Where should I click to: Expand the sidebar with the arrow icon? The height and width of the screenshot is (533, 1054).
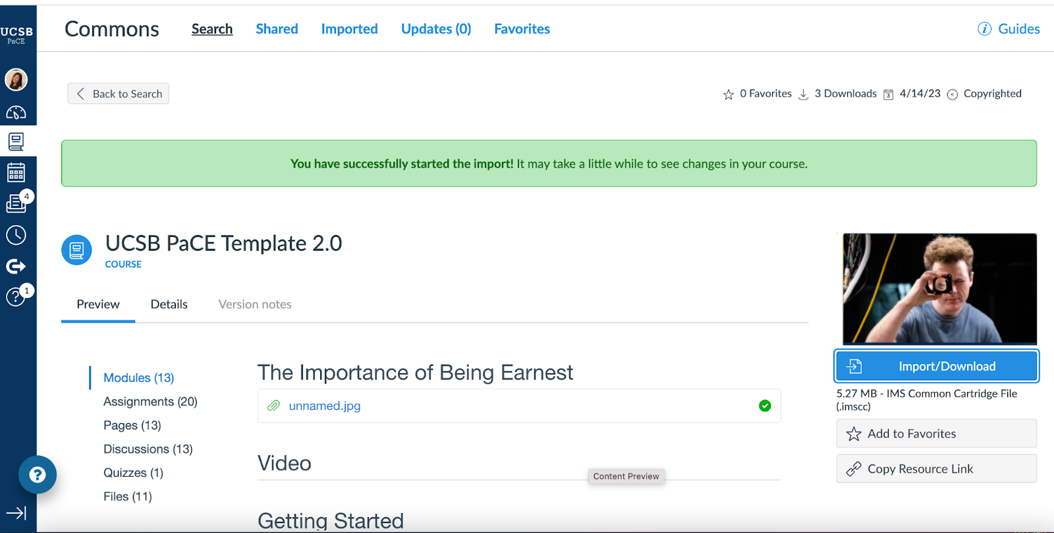pos(16,513)
